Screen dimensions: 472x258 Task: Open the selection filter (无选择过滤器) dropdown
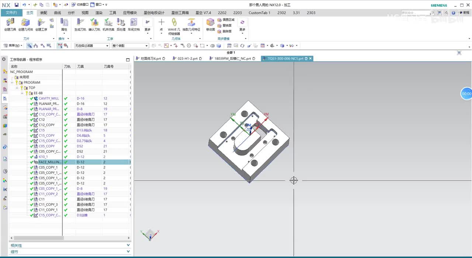pos(92,46)
